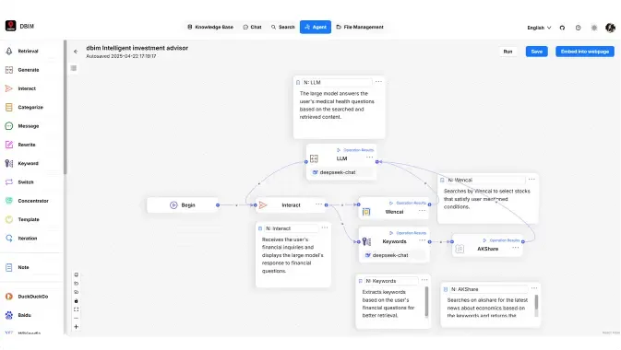Image resolution: width=621 pixels, height=350 pixels.
Task: Edit the N: LLM note title field
Action: pos(337,82)
